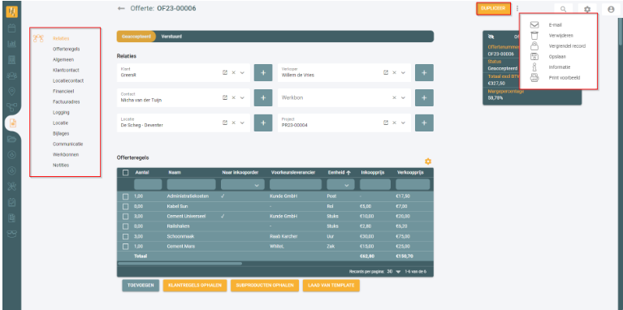Viewport: 623px width, 310px height.
Task: Check the Schoonmaak row checkbox
Action: point(126,236)
